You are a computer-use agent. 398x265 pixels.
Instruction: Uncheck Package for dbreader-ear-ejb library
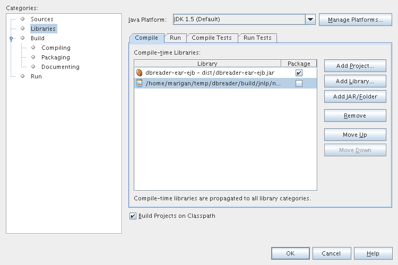[299, 73]
